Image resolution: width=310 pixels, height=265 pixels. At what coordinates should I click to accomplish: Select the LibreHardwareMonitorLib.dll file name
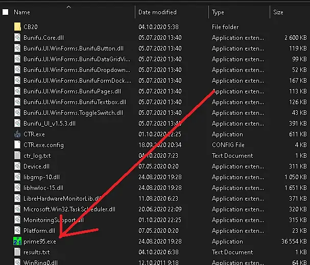point(62,199)
